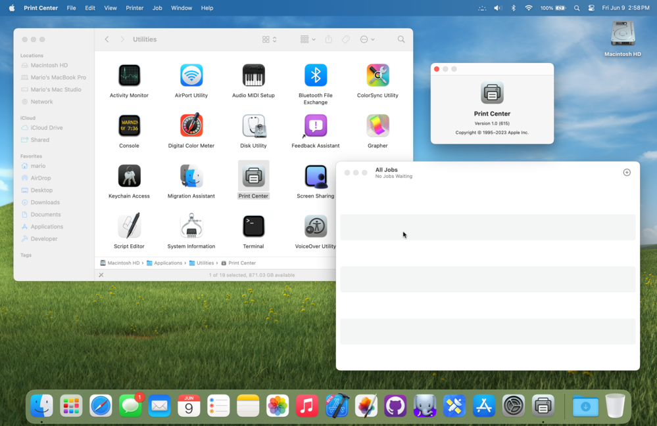657x426 pixels.
Task: Click the Wi-Fi status menu bar icon
Action: click(x=528, y=8)
